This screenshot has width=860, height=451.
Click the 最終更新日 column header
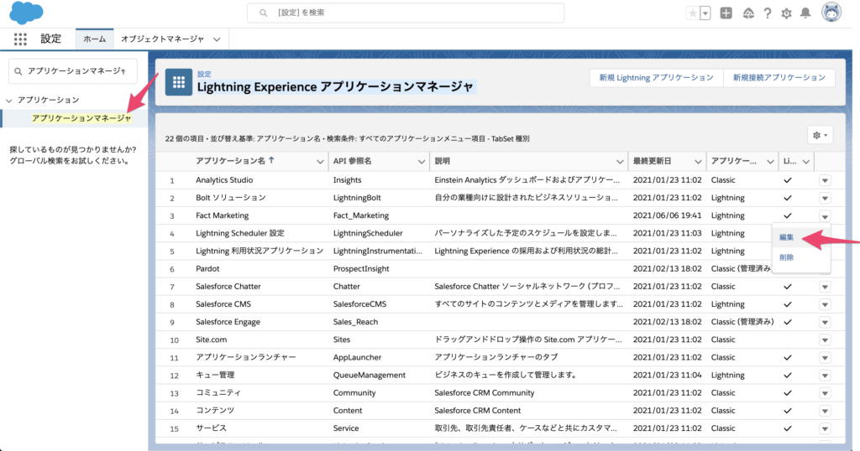click(x=652, y=161)
